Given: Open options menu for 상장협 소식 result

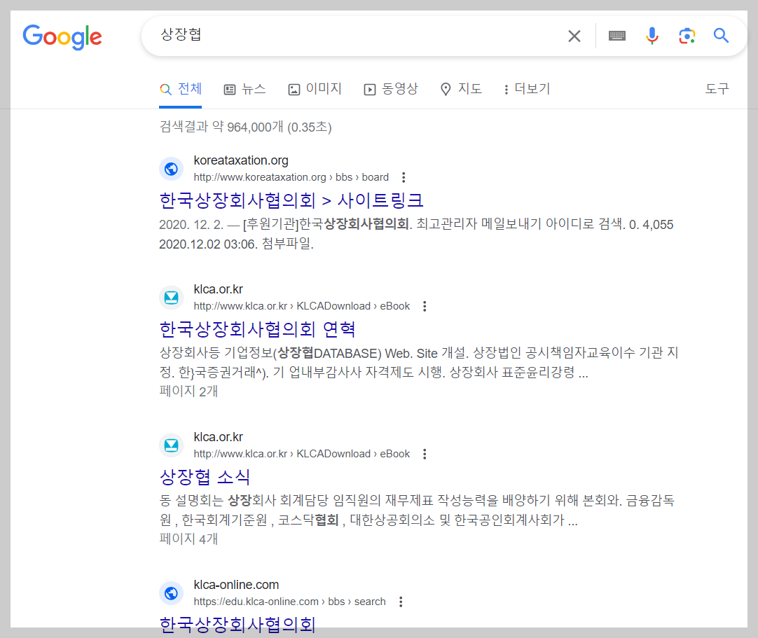Looking at the screenshot, I should [x=425, y=454].
